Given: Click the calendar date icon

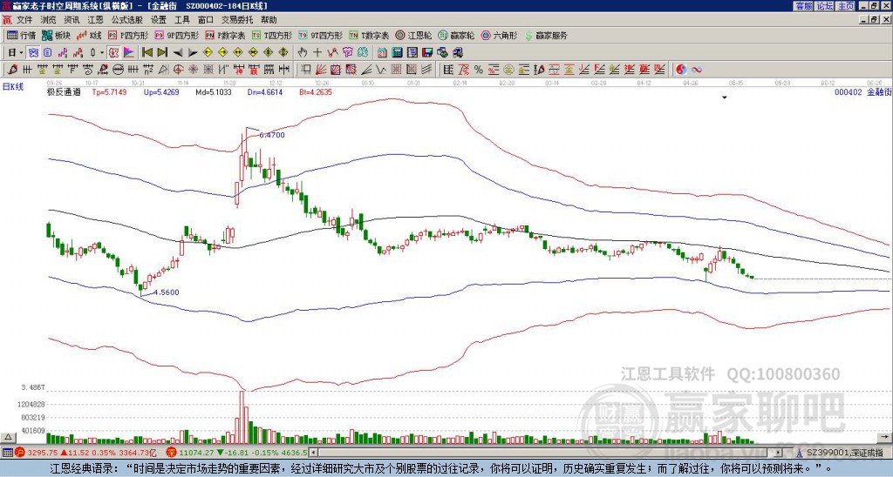Looking at the screenshot, I should 382,53.
